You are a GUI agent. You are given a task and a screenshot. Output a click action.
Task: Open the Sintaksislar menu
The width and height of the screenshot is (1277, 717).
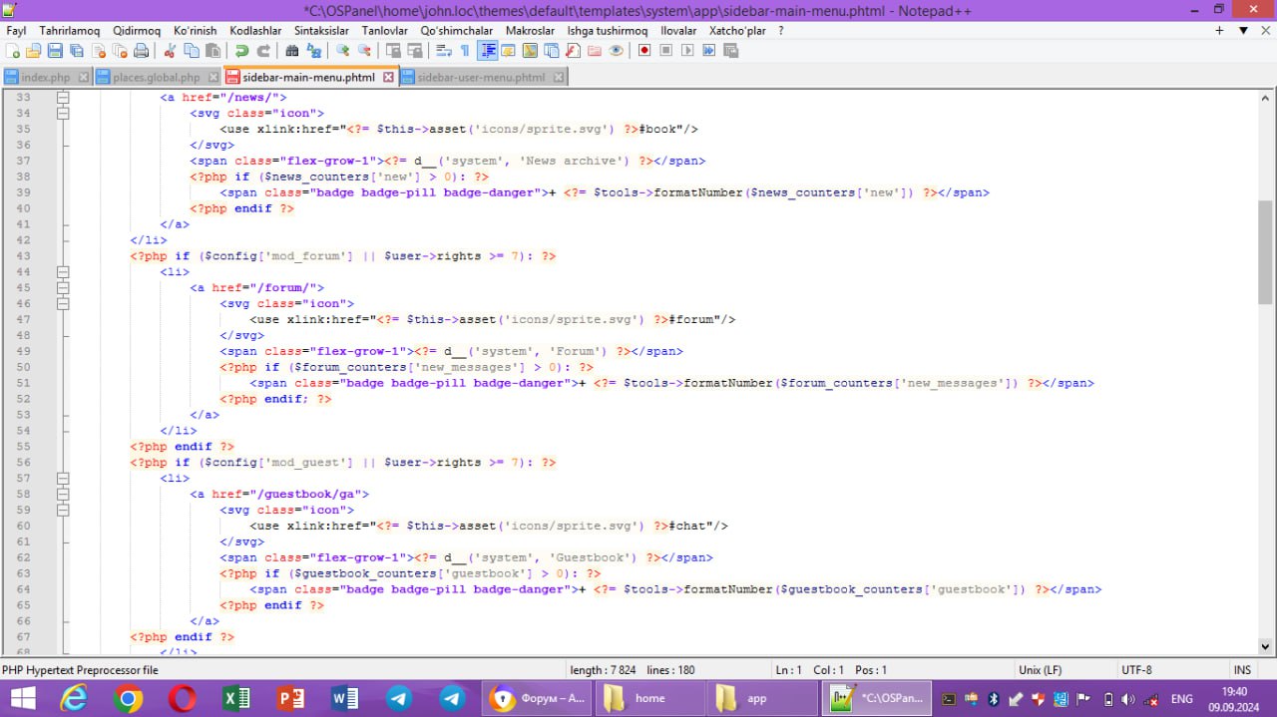coord(321,31)
